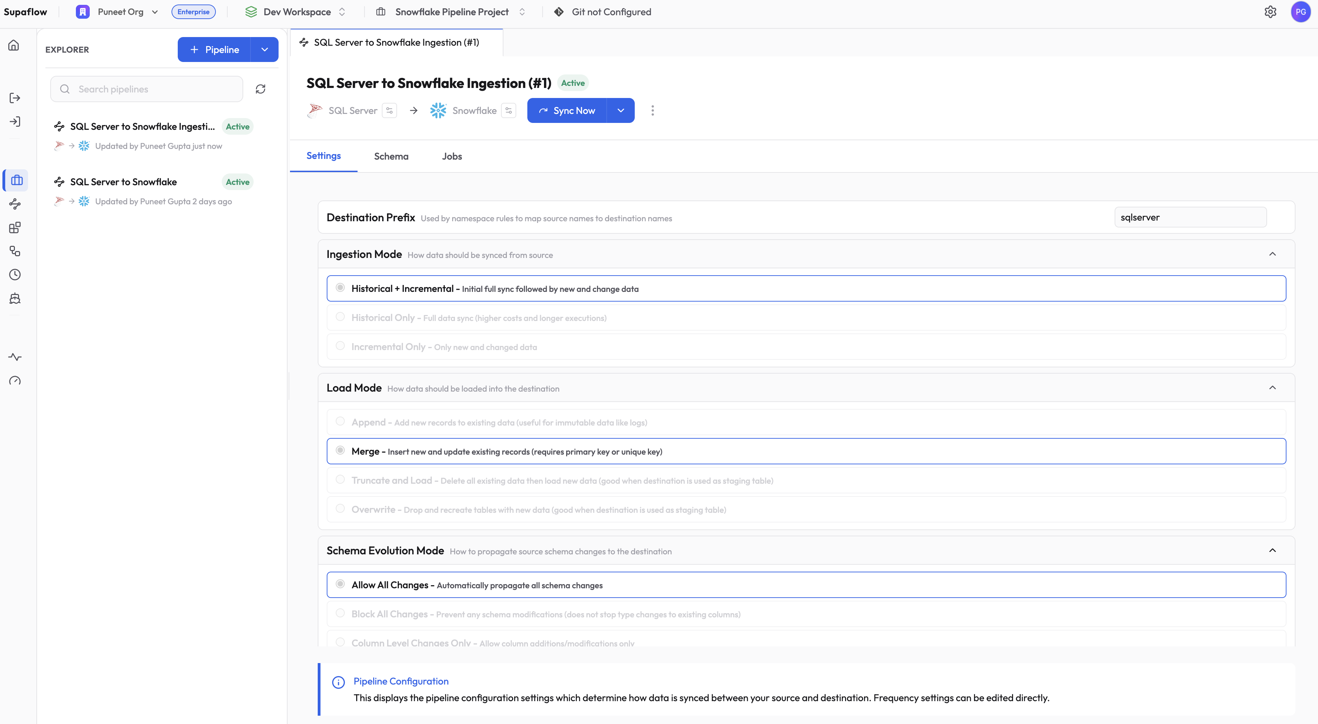Click the Snowflake destination settings icon
The height and width of the screenshot is (724, 1318).
click(509, 110)
